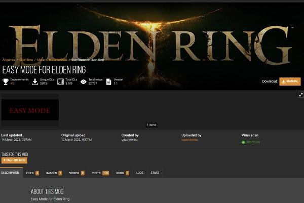The image size is (304, 203).
Task: View the Bugs tab
Action: click(x=122, y=173)
